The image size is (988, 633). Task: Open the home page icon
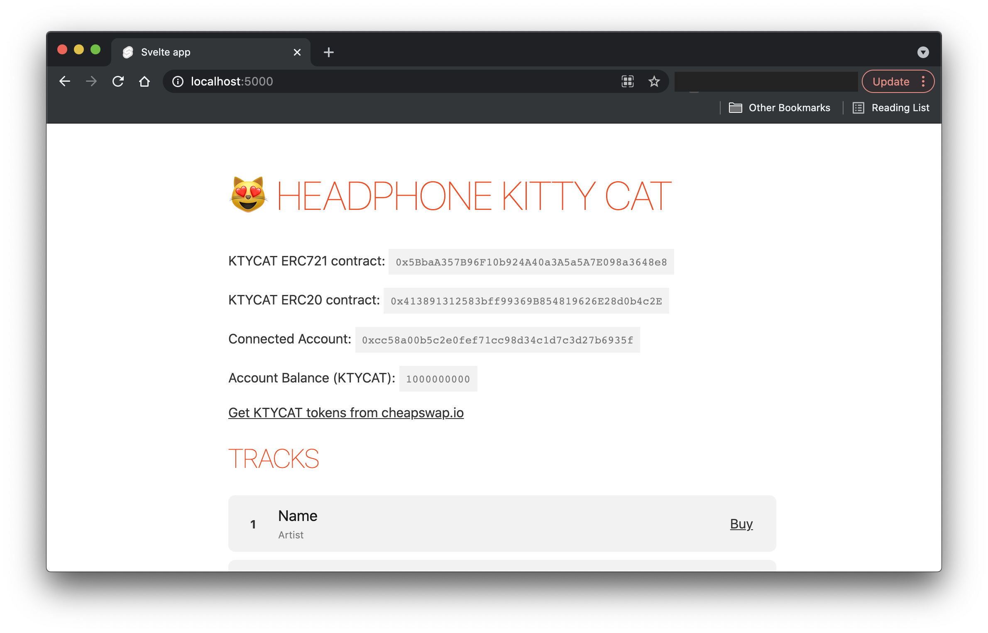[144, 81]
